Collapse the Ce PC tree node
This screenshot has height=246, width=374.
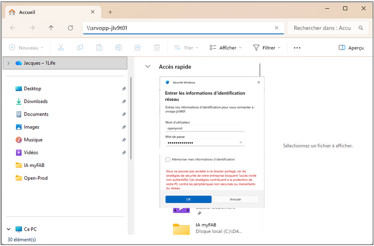tap(9, 229)
